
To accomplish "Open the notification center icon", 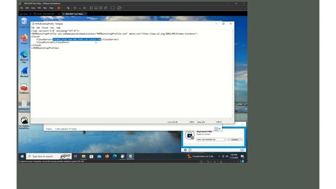I will pyautogui.click(x=243, y=156).
